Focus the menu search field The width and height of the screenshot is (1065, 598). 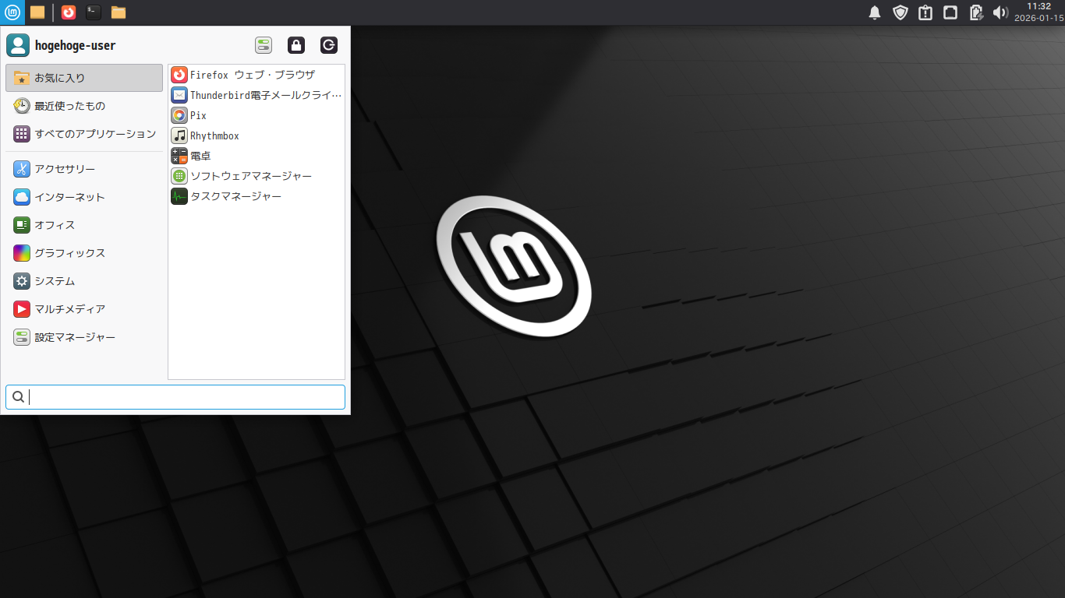coord(175,397)
